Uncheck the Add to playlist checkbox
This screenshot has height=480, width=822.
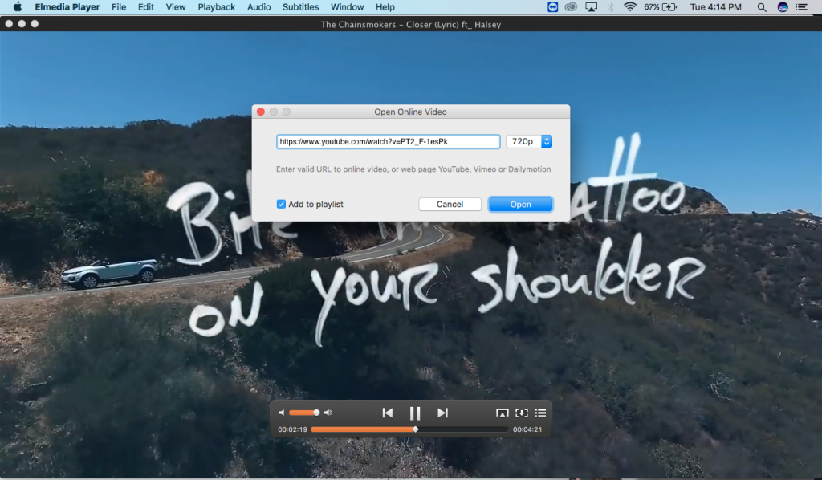click(281, 204)
